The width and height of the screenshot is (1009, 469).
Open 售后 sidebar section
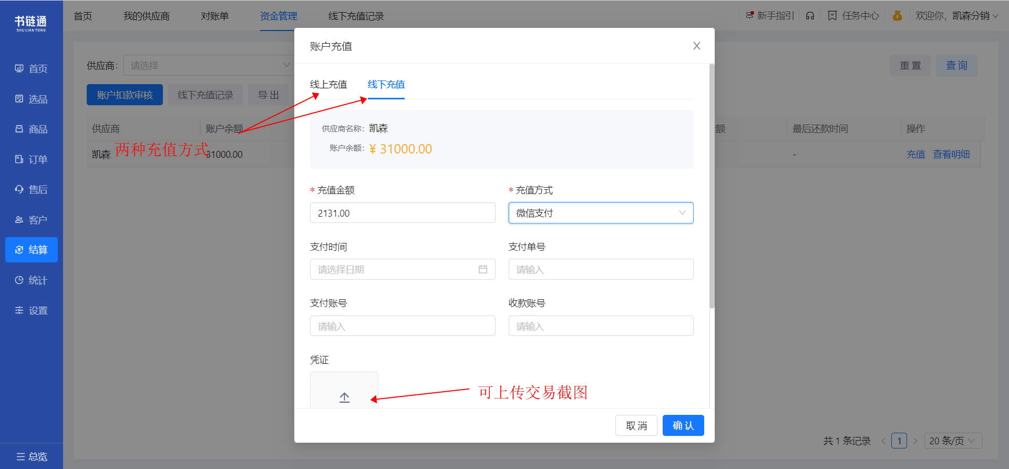pyautogui.click(x=32, y=190)
